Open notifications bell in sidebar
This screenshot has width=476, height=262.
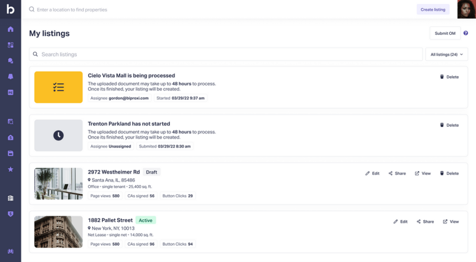click(x=10, y=77)
